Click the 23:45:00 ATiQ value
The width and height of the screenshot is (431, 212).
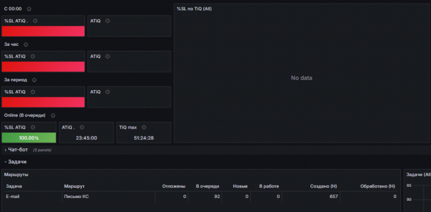pos(86,138)
